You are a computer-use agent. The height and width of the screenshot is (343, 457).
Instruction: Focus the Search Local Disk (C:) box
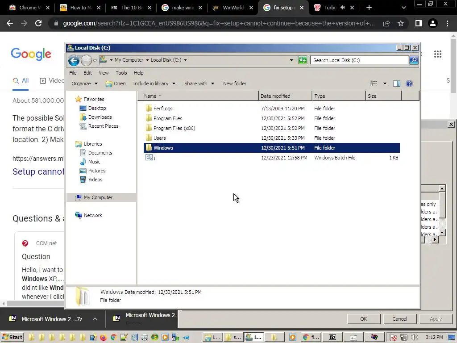[x=360, y=60]
